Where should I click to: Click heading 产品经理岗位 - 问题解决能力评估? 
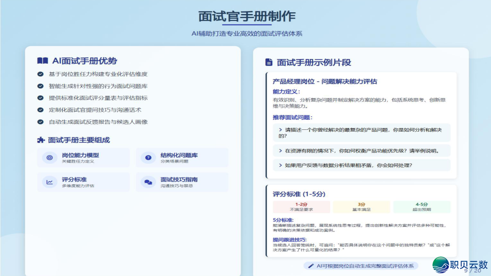pyautogui.click(x=325, y=81)
